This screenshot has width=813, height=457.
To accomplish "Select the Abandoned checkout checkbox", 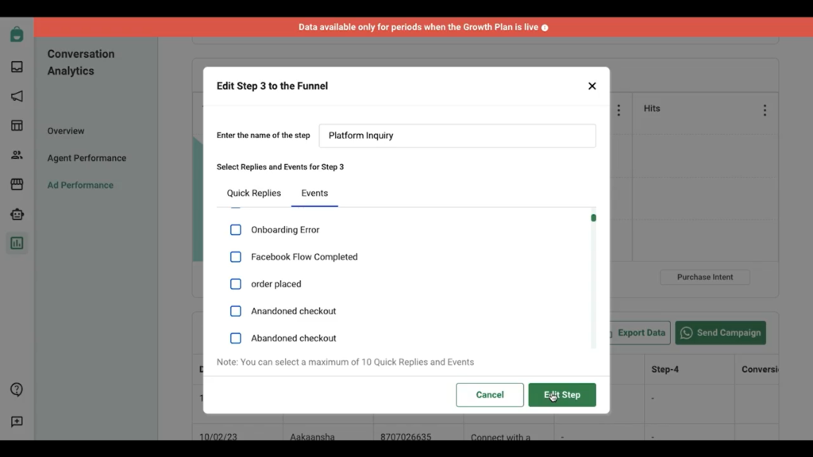I will click(235, 338).
